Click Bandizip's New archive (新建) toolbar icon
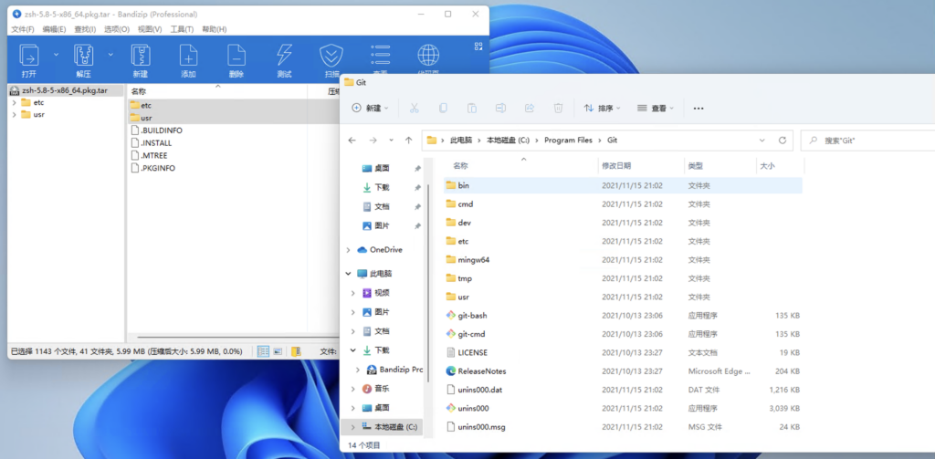The image size is (935, 459). click(x=140, y=56)
